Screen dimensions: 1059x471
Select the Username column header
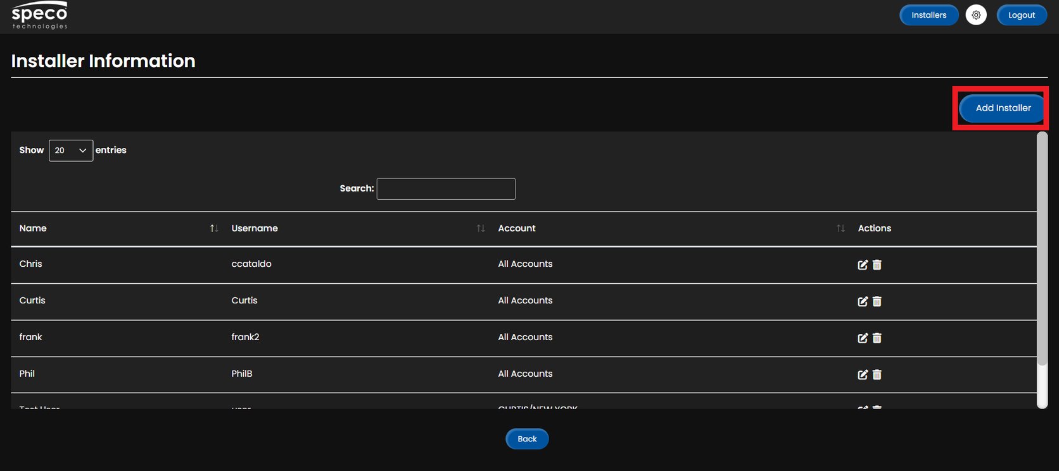coord(255,228)
